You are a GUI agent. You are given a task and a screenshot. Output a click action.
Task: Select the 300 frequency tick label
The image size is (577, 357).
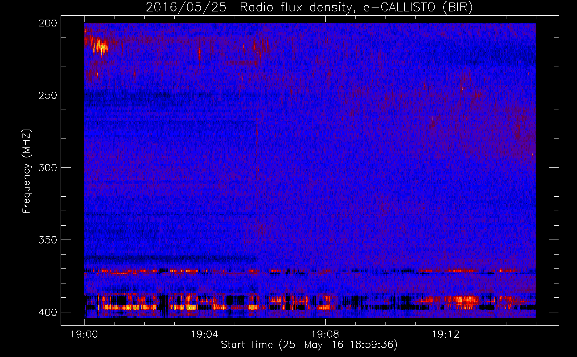pyautogui.click(x=47, y=167)
